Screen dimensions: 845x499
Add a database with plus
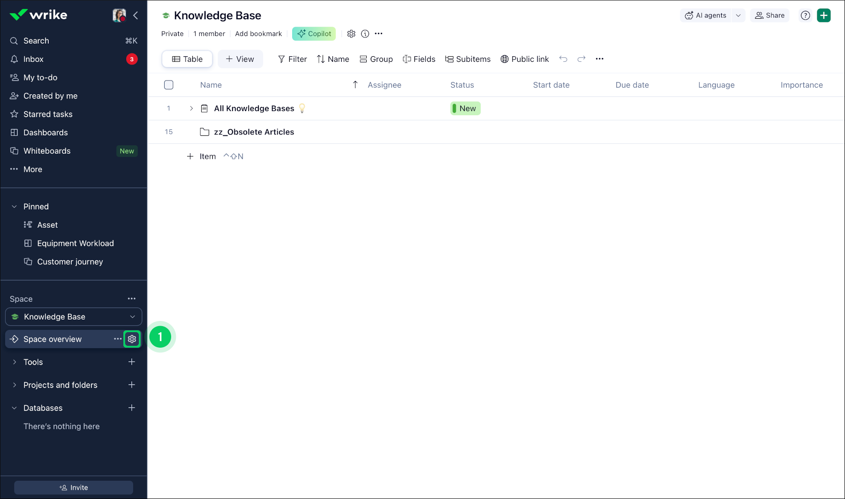pos(132,408)
